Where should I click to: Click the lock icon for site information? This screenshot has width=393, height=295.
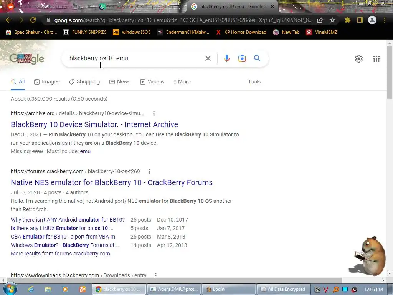pos(48,20)
